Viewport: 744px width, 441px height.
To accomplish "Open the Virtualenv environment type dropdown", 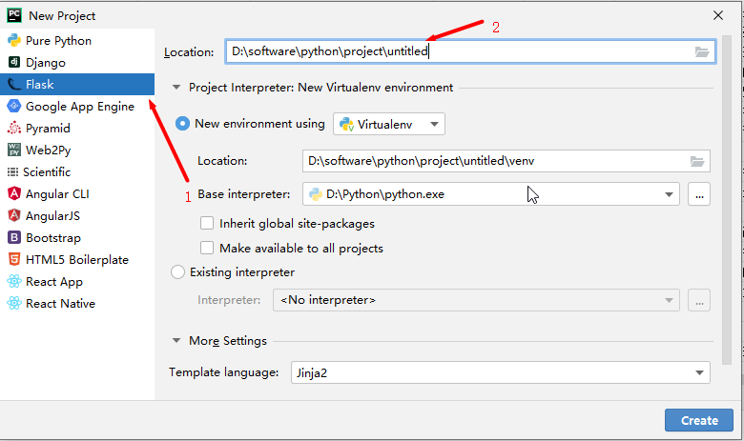I will (x=389, y=124).
